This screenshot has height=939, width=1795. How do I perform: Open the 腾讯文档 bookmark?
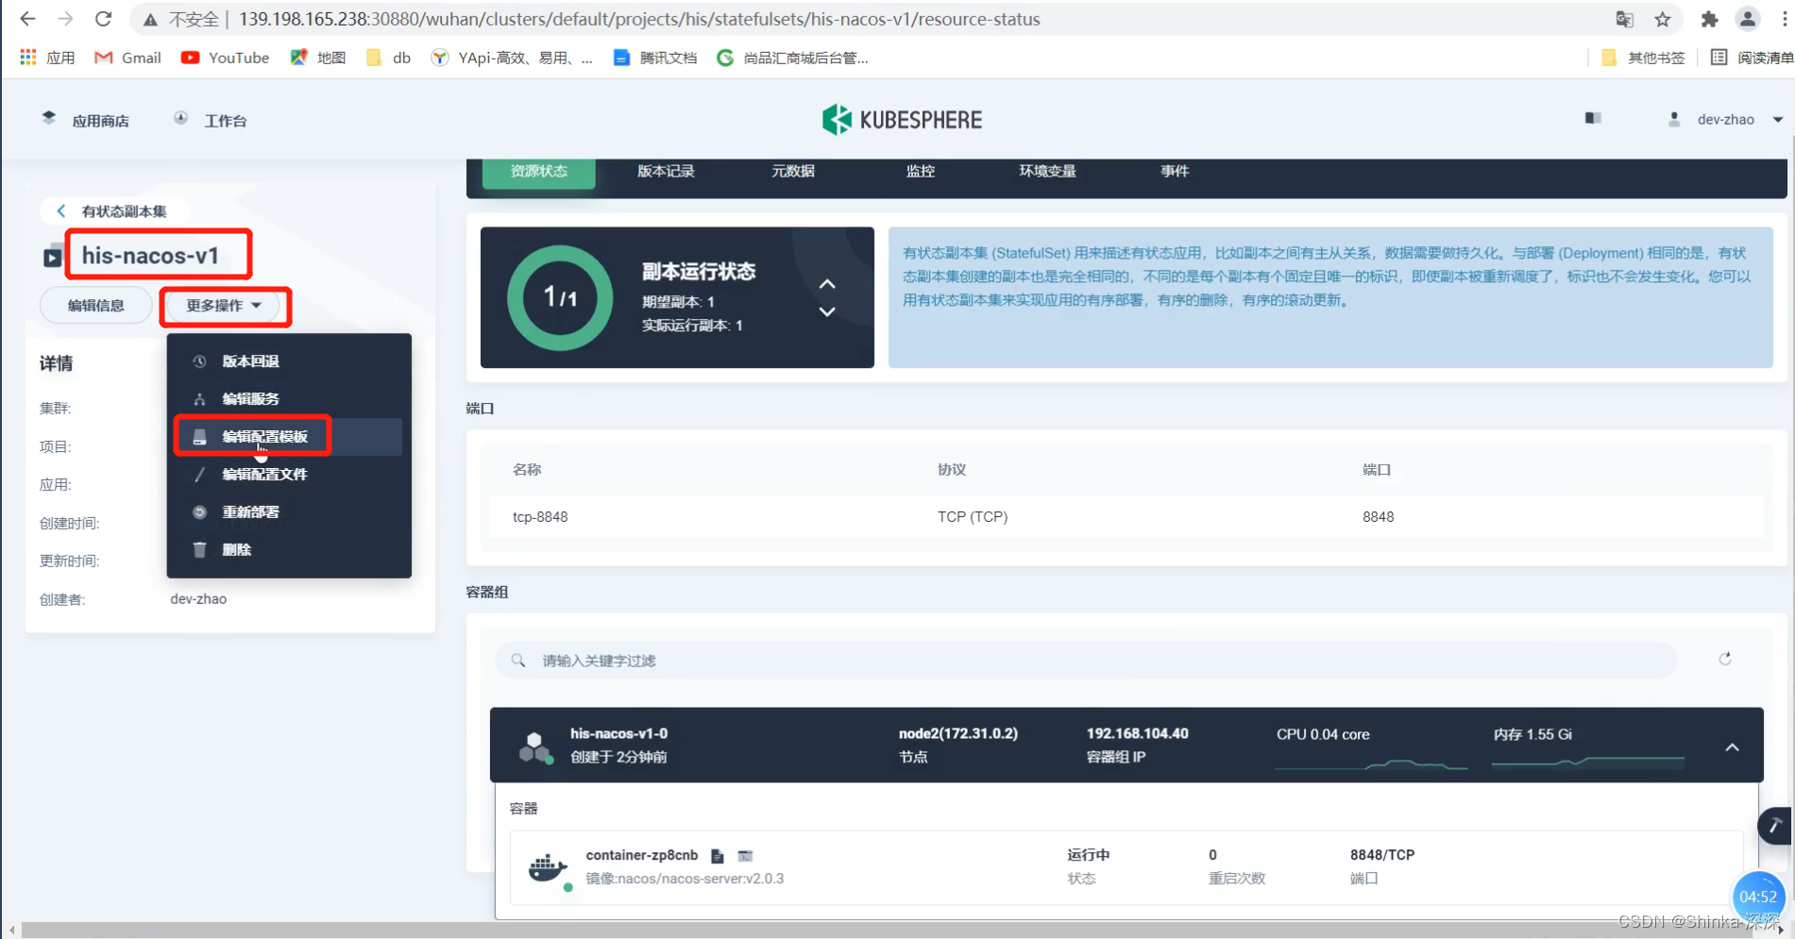coord(654,58)
